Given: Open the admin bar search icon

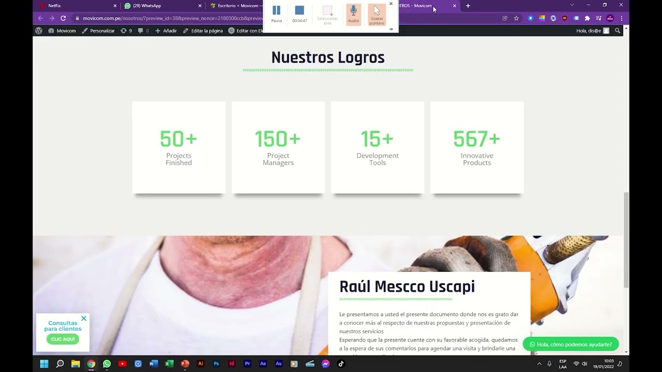Looking at the screenshot, I should [x=618, y=30].
